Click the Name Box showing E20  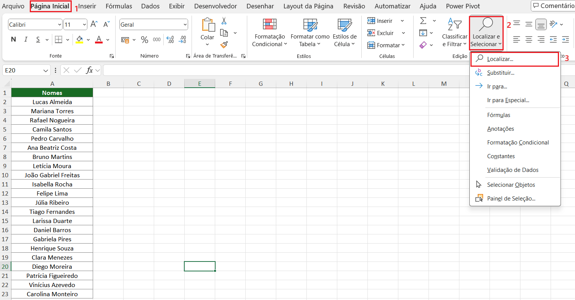[24, 70]
